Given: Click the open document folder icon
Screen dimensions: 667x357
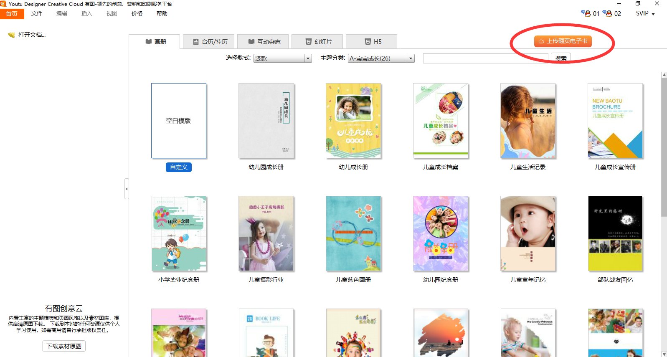Looking at the screenshot, I should pos(11,35).
